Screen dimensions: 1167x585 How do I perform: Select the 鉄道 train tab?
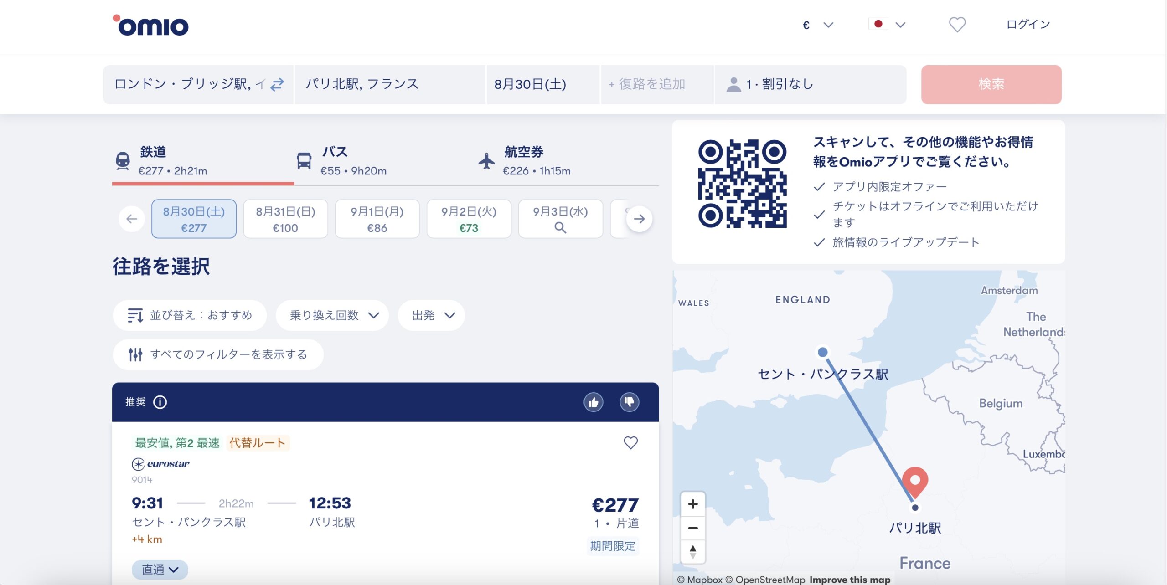pyautogui.click(x=203, y=161)
